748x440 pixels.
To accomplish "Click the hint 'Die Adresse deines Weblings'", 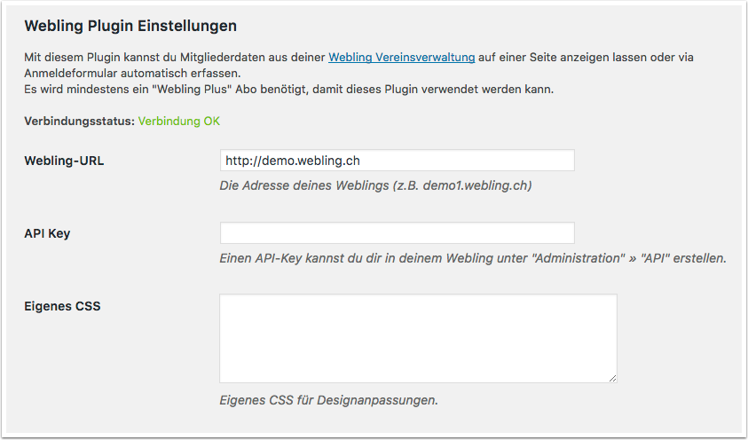I will 375,185.
